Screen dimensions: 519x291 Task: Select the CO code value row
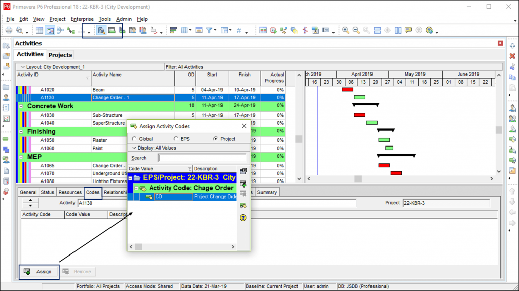coord(182,197)
